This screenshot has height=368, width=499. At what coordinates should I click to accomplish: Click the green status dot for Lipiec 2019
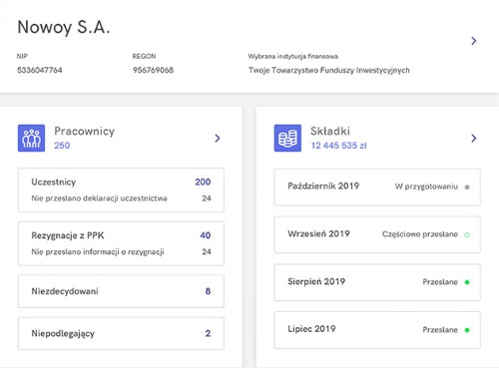coord(467,330)
